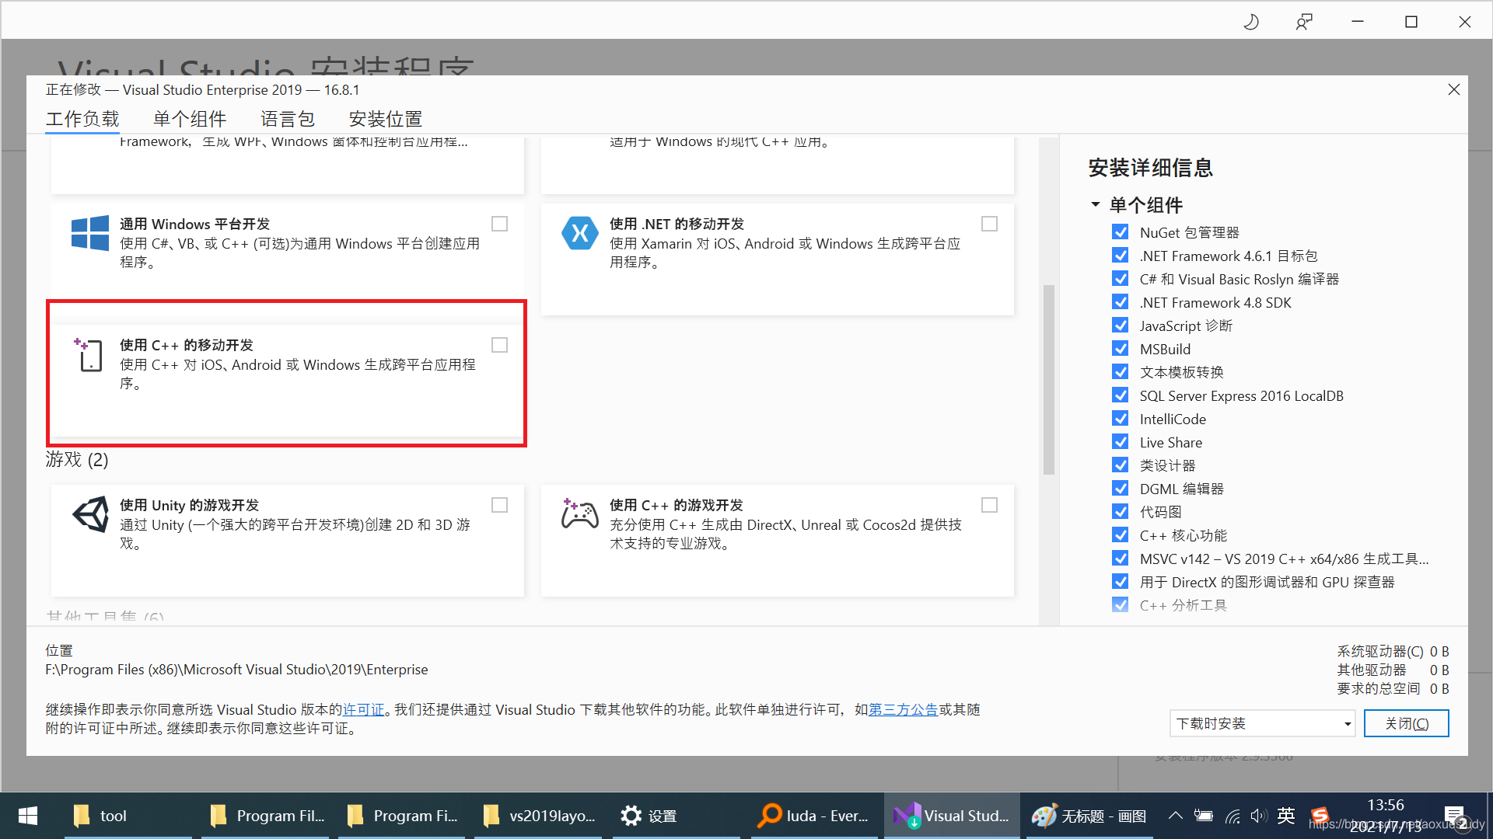Select the 使用 C++ 的游戏开发 workload card
Viewport: 1493px width, 839px height.
click(777, 541)
